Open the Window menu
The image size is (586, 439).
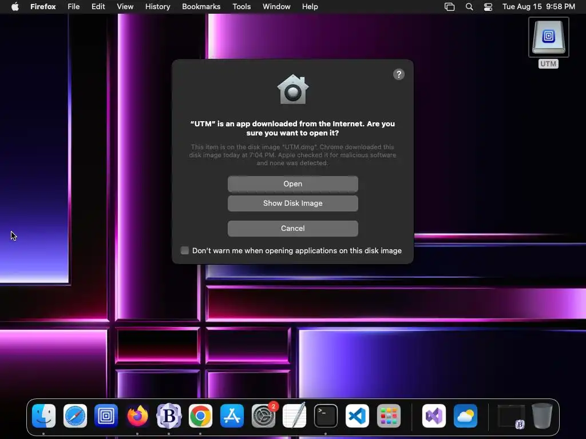coord(276,7)
